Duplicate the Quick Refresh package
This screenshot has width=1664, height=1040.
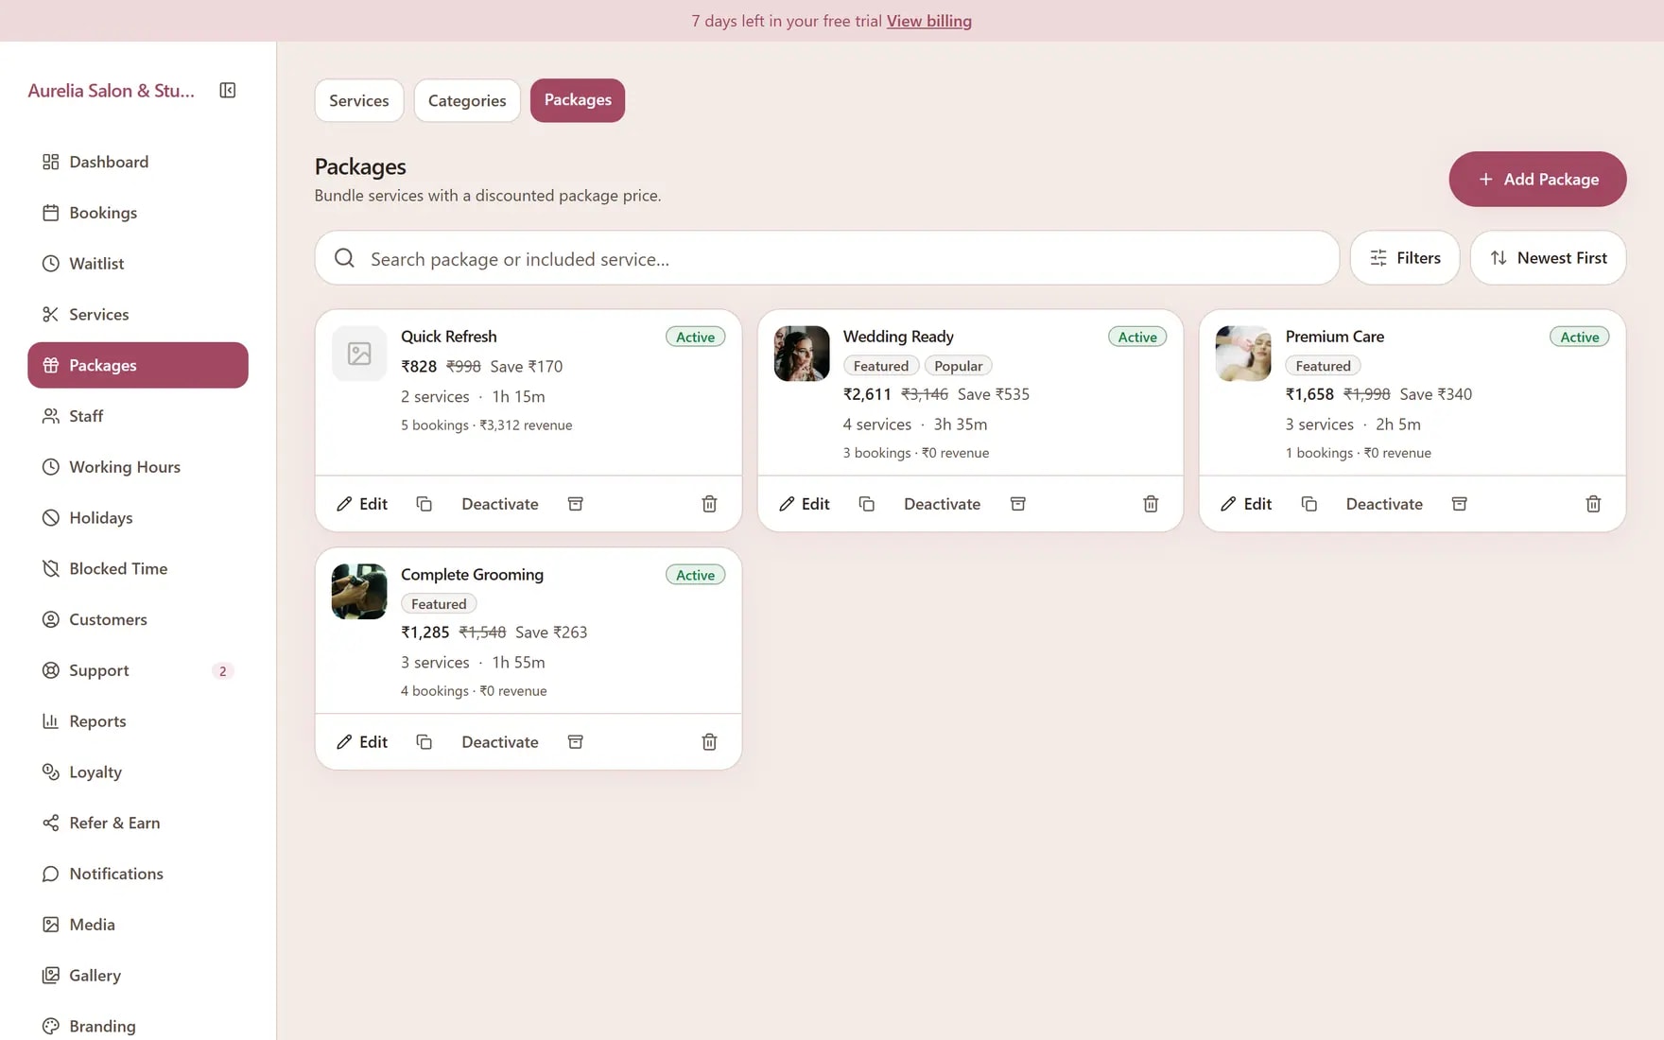point(425,504)
